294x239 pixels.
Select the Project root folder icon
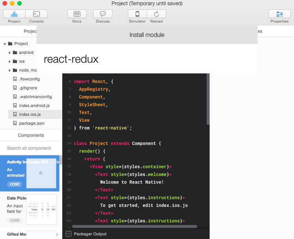(x=10, y=44)
